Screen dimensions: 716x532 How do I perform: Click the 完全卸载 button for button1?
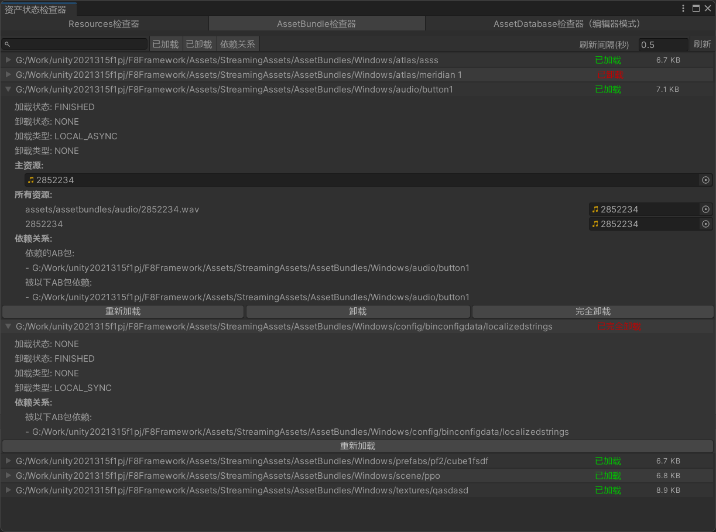(x=593, y=311)
